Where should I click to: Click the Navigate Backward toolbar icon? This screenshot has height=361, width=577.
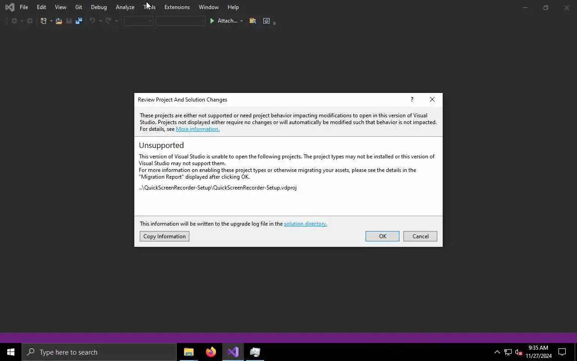point(14,21)
